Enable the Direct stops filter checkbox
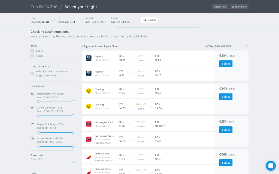This screenshot has width=279, height=174. click(x=32, y=51)
